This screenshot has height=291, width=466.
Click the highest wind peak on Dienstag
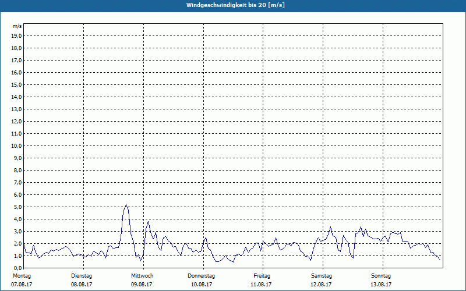tap(126, 205)
